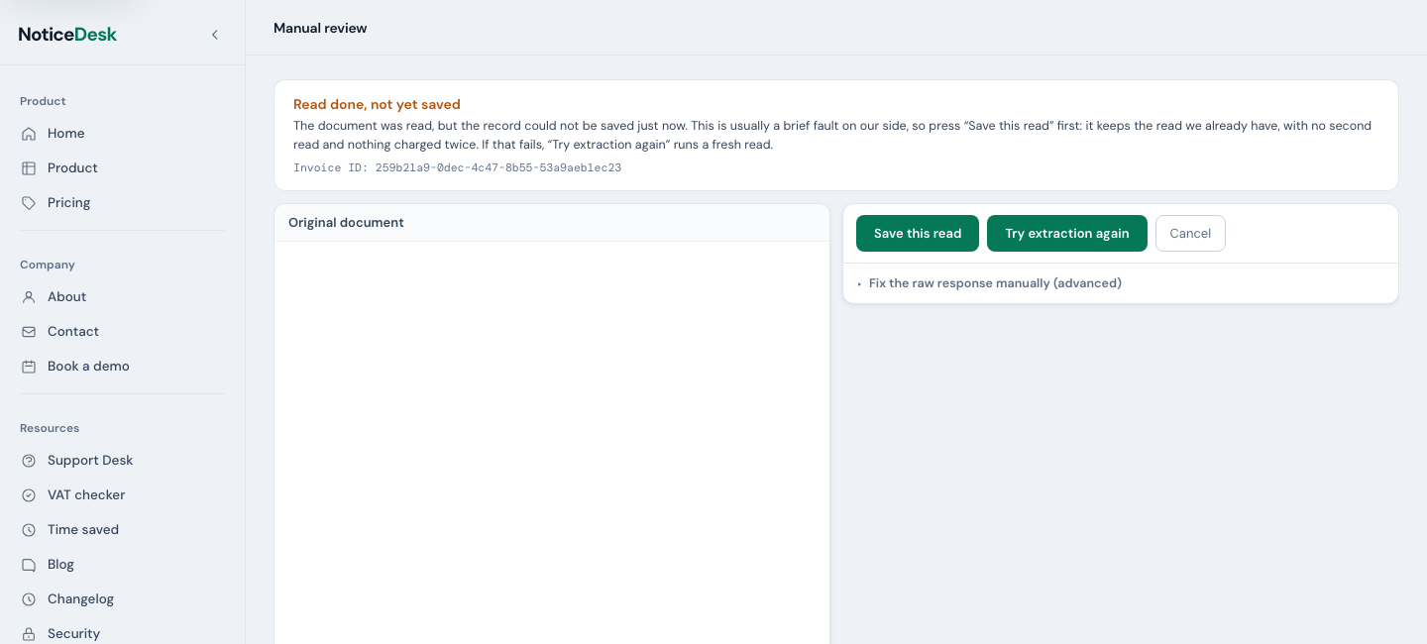Click the Time saved clock icon
The width and height of the screenshot is (1427, 644).
coord(29,530)
